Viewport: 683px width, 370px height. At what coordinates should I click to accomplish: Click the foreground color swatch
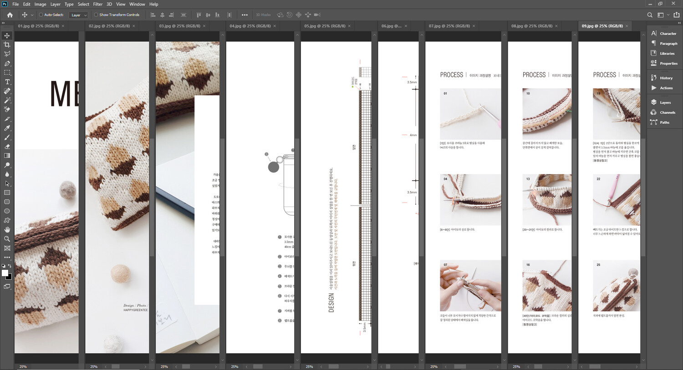pyautogui.click(x=5, y=273)
